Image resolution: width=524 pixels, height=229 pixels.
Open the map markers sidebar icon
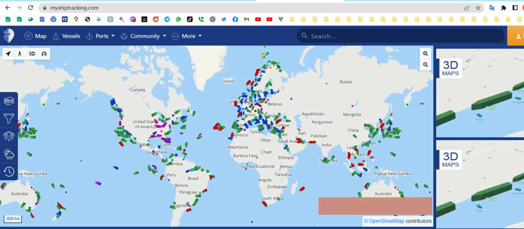(x=9, y=136)
